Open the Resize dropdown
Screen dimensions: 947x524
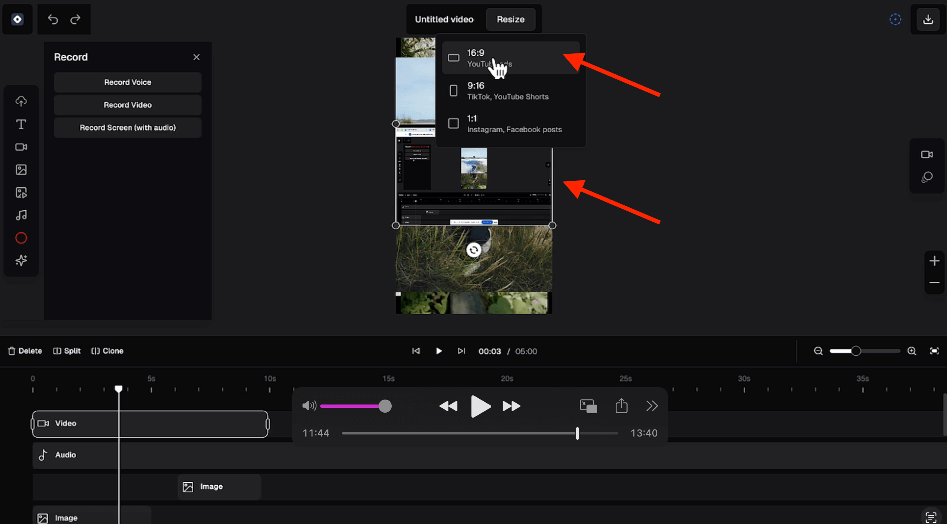click(x=510, y=19)
